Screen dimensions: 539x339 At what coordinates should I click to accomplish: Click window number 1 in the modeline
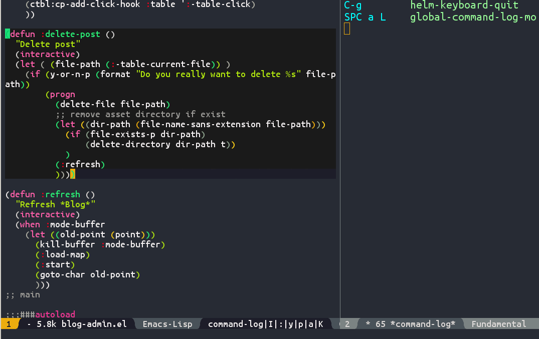(9, 324)
